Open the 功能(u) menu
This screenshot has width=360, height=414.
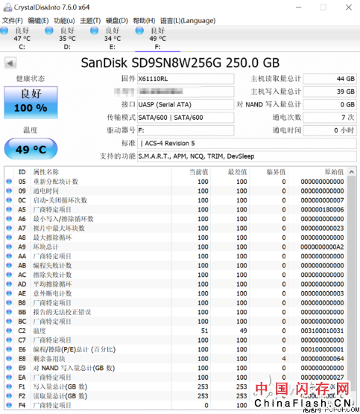64,21
